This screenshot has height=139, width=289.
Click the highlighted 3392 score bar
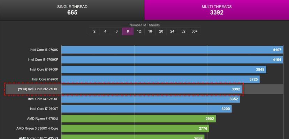tap(152, 89)
